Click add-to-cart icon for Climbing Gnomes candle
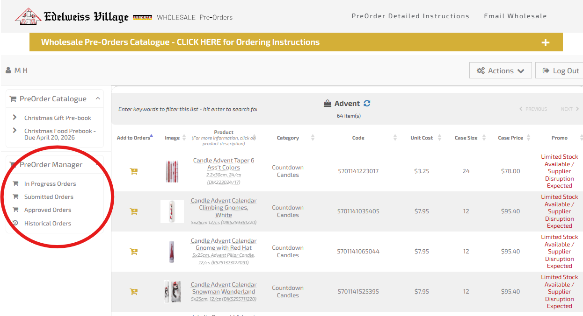Viewport: 583px width, 316px height. [133, 211]
